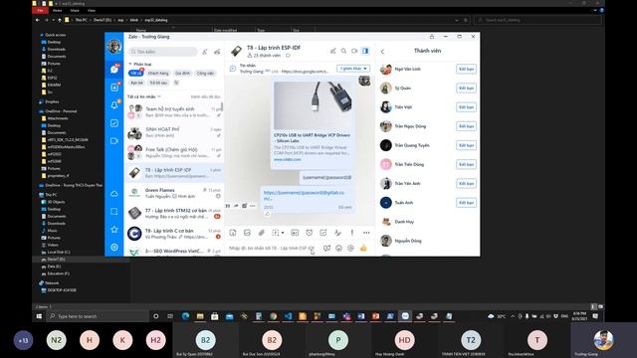Open the video call icon in Zalo sidebar
The image size is (637, 358).
[x=114, y=141]
